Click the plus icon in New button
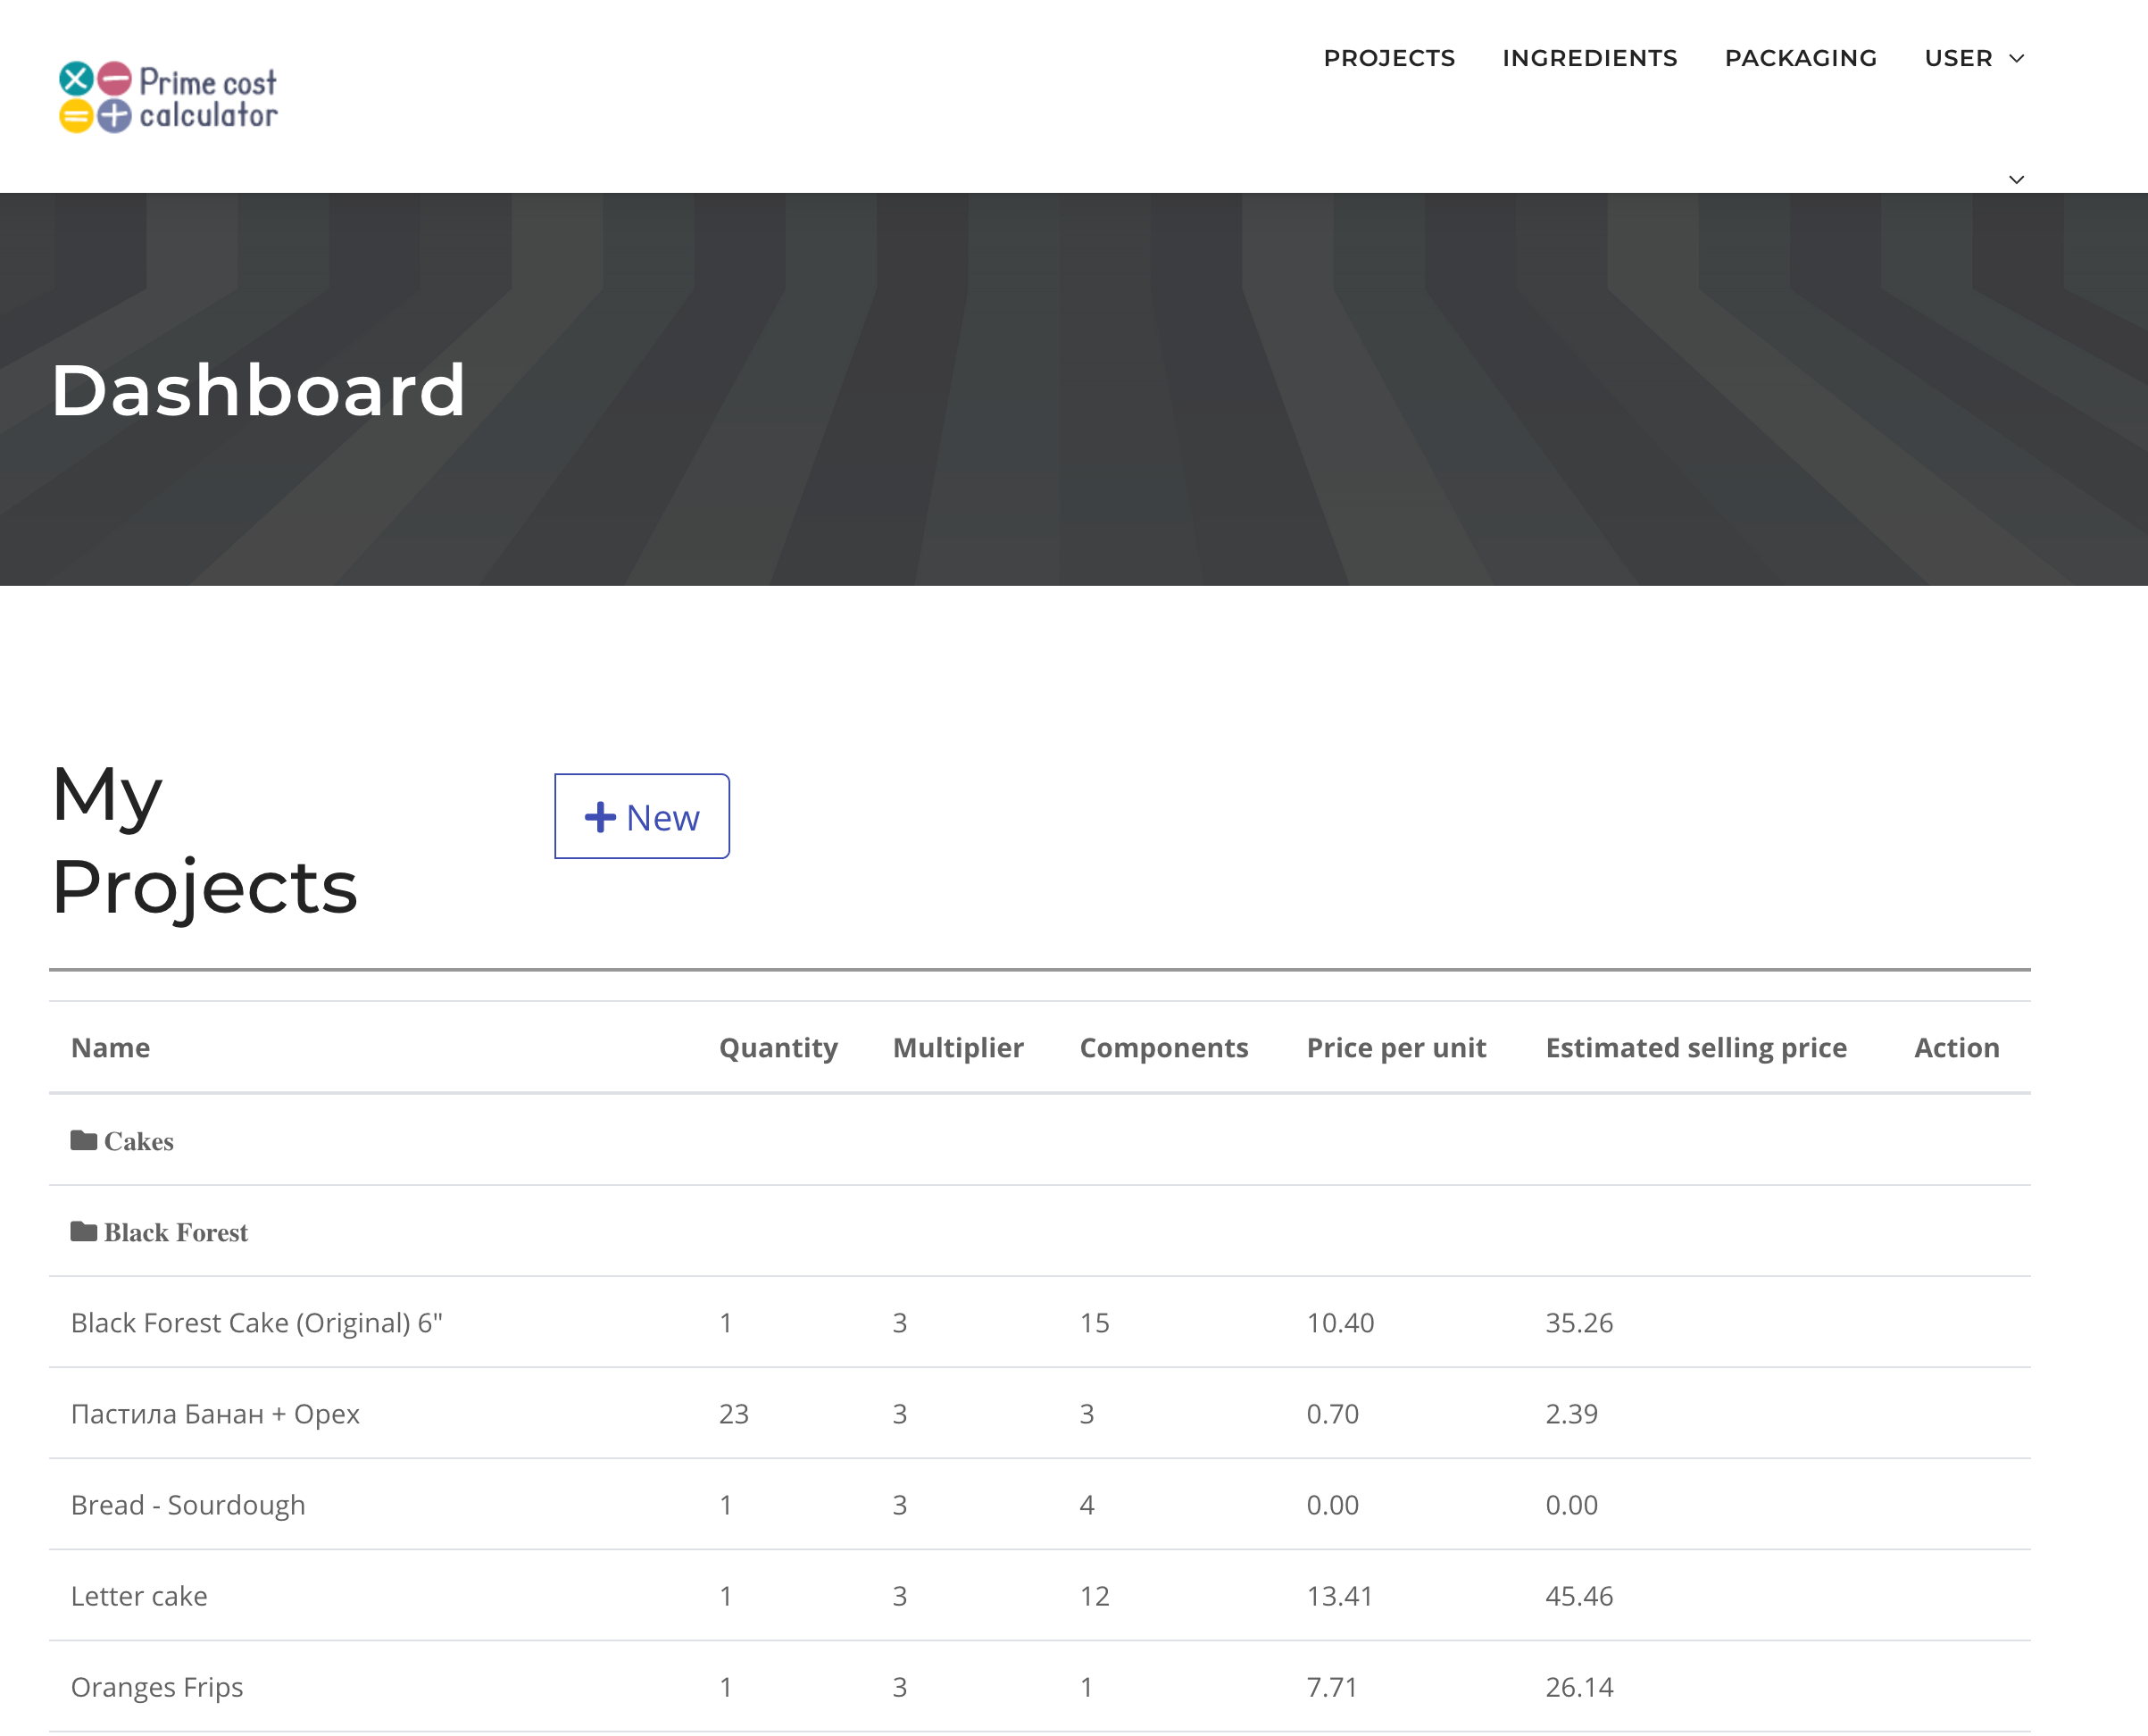2148x1736 pixels. coord(600,817)
